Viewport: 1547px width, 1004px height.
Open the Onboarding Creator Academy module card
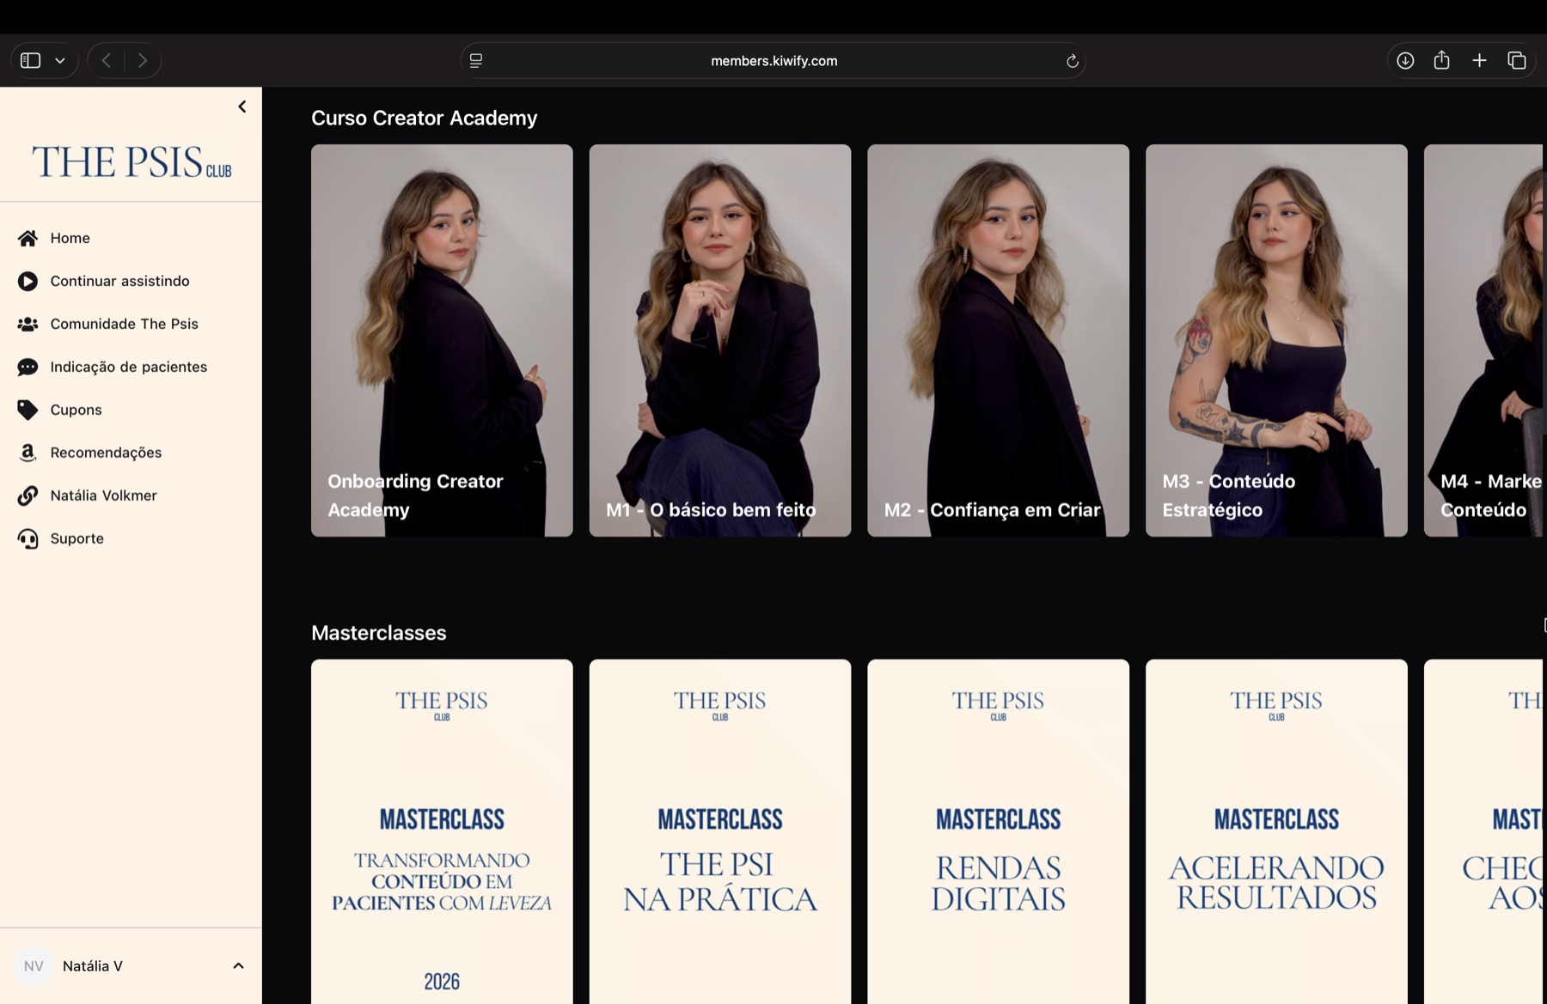click(442, 340)
